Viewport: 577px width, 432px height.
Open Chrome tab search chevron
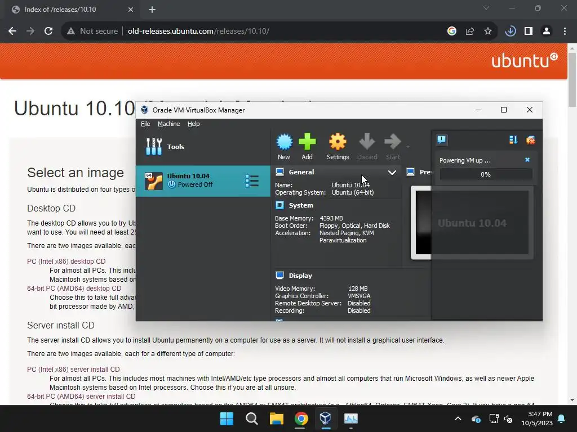pos(486,8)
